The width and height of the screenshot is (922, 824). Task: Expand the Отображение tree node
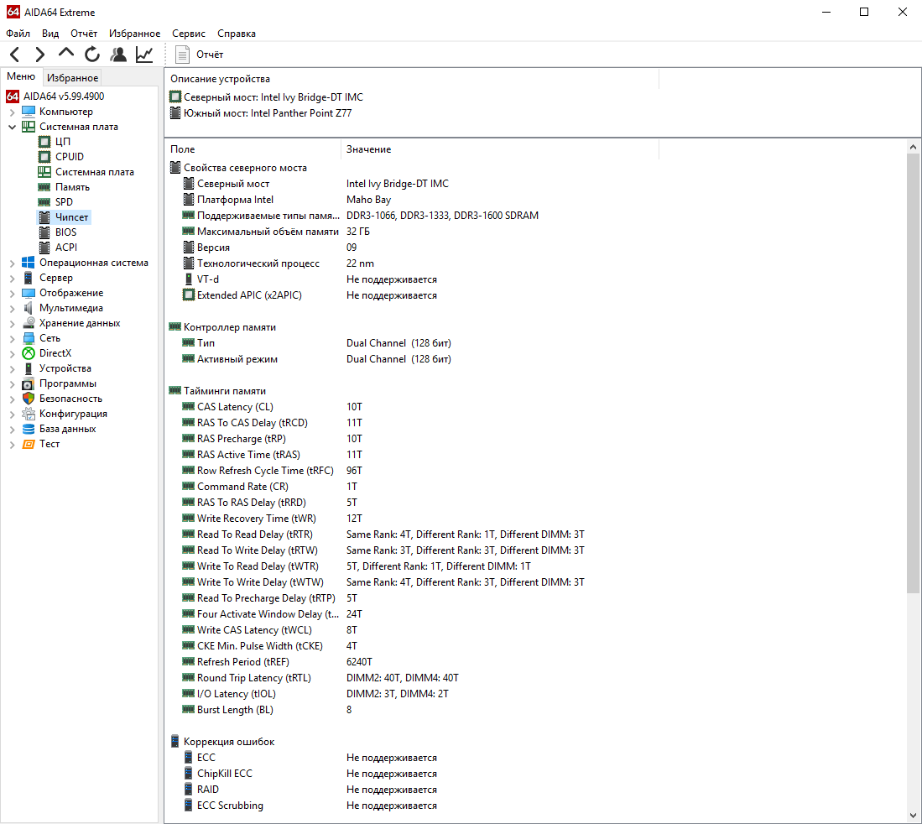13,293
